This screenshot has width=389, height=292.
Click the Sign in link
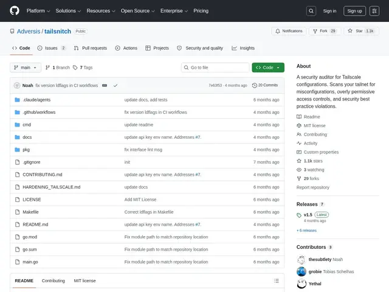(x=329, y=11)
